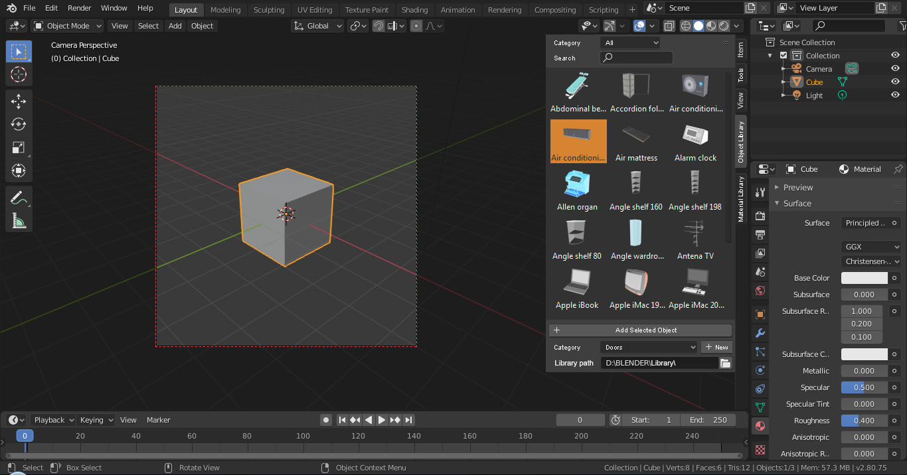Toggle proportional editing
This screenshot has width=907, height=475.
coord(416,26)
